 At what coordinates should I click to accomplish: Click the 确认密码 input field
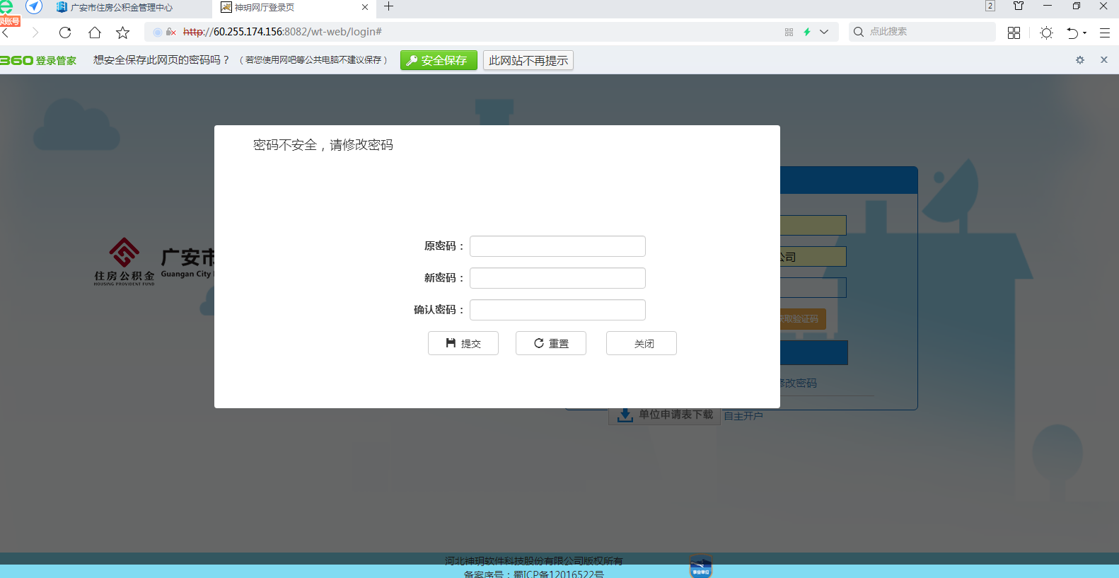click(557, 310)
